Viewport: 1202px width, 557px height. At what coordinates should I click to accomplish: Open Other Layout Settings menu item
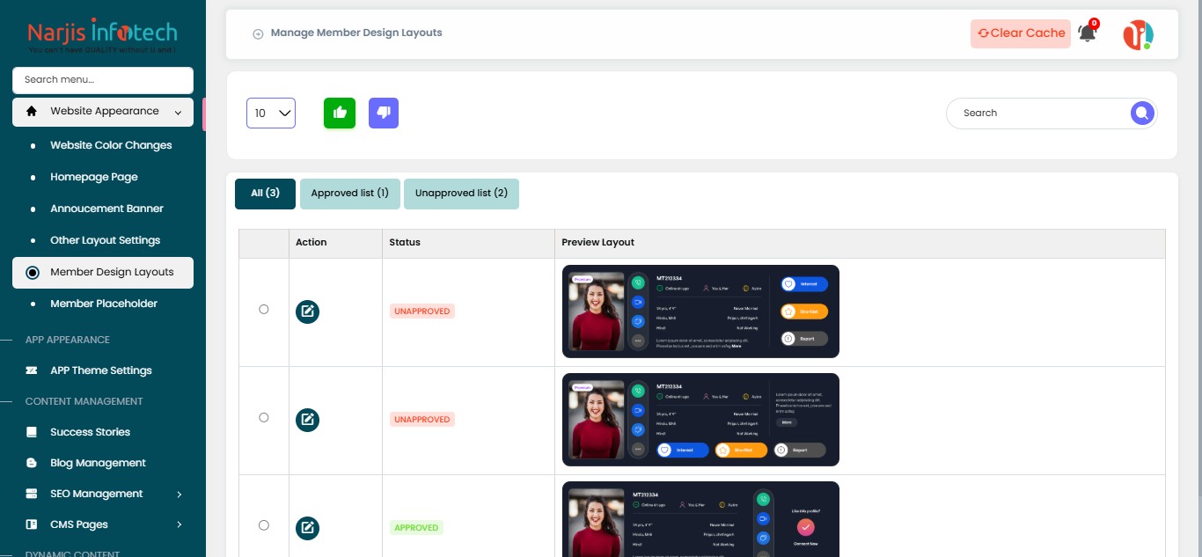105,240
